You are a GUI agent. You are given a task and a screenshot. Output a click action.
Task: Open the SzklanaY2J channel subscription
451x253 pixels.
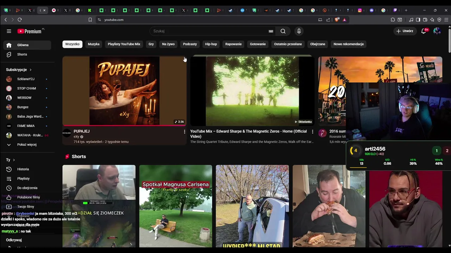pos(27,79)
